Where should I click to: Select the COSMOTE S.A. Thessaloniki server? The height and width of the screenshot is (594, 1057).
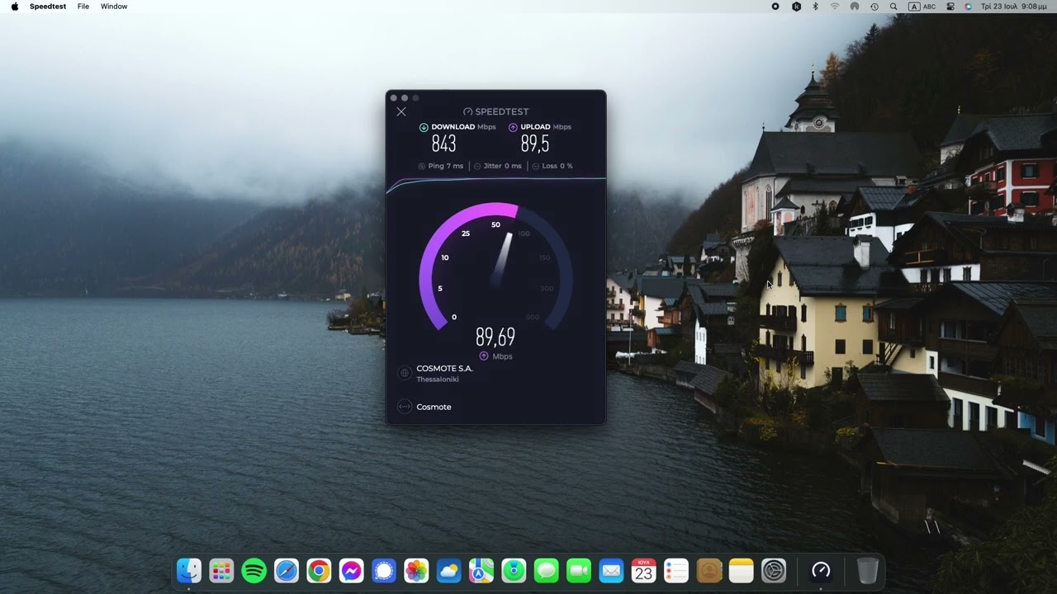tap(444, 373)
